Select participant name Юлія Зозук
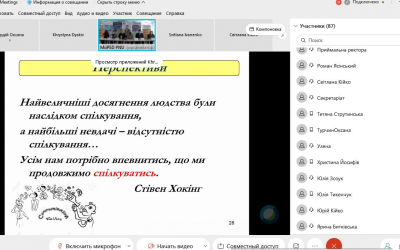 [330, 178]
